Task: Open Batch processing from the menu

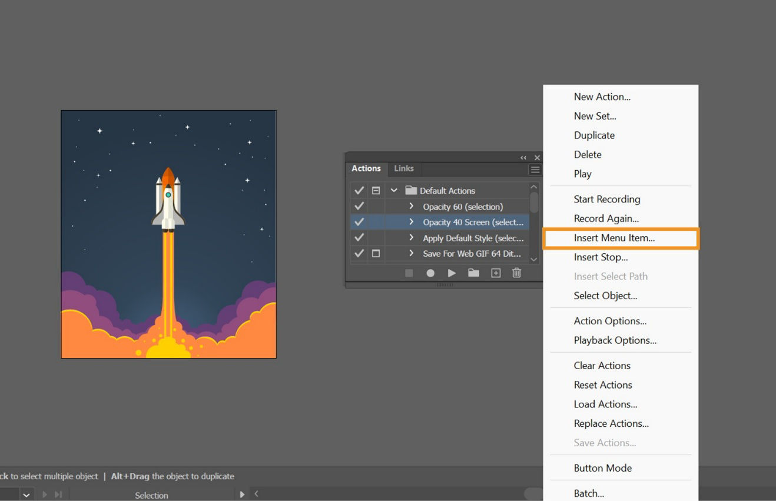Action: (x=589, y=493)
